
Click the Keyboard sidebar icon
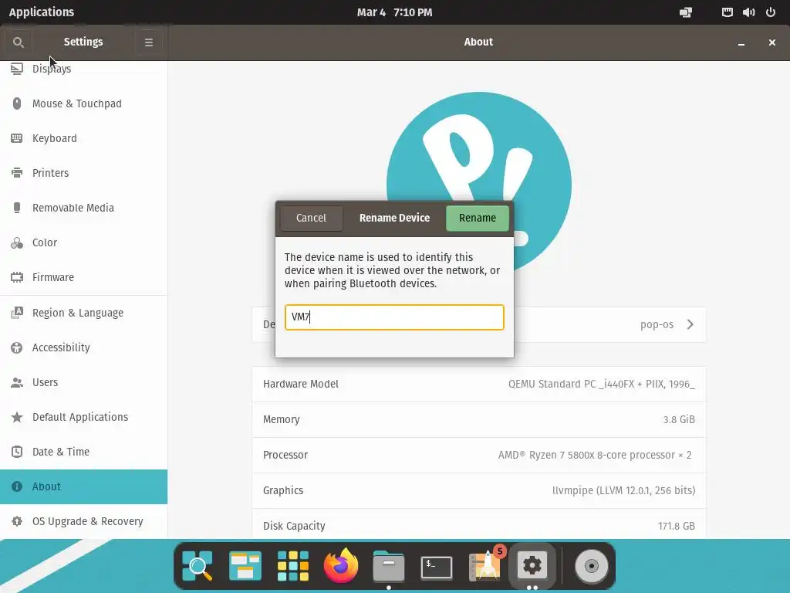(17, 138)
